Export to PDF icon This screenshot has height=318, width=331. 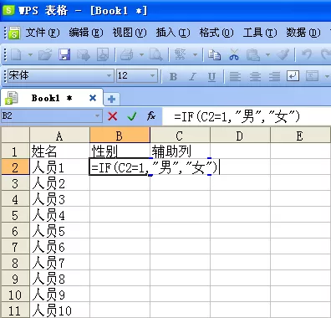pyautogui.click(x=103, y=54)
